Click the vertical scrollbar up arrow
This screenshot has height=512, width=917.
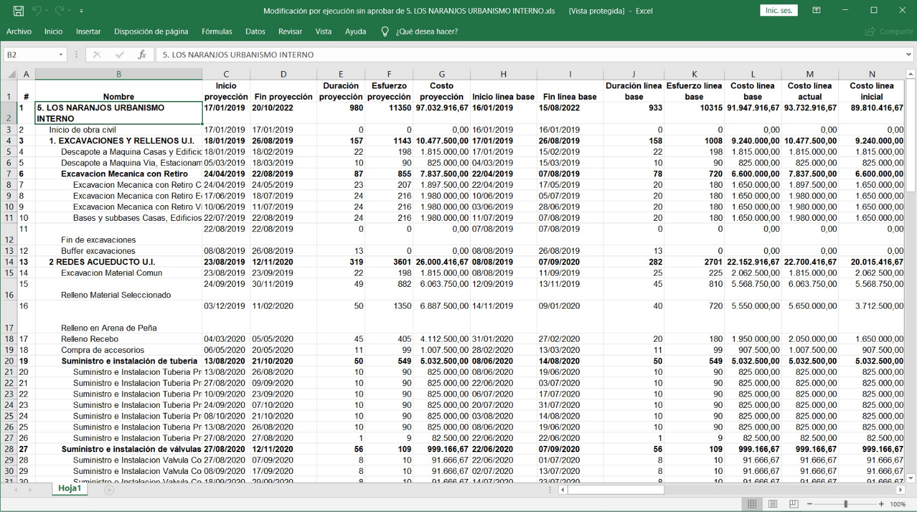[x=910, y=74]
